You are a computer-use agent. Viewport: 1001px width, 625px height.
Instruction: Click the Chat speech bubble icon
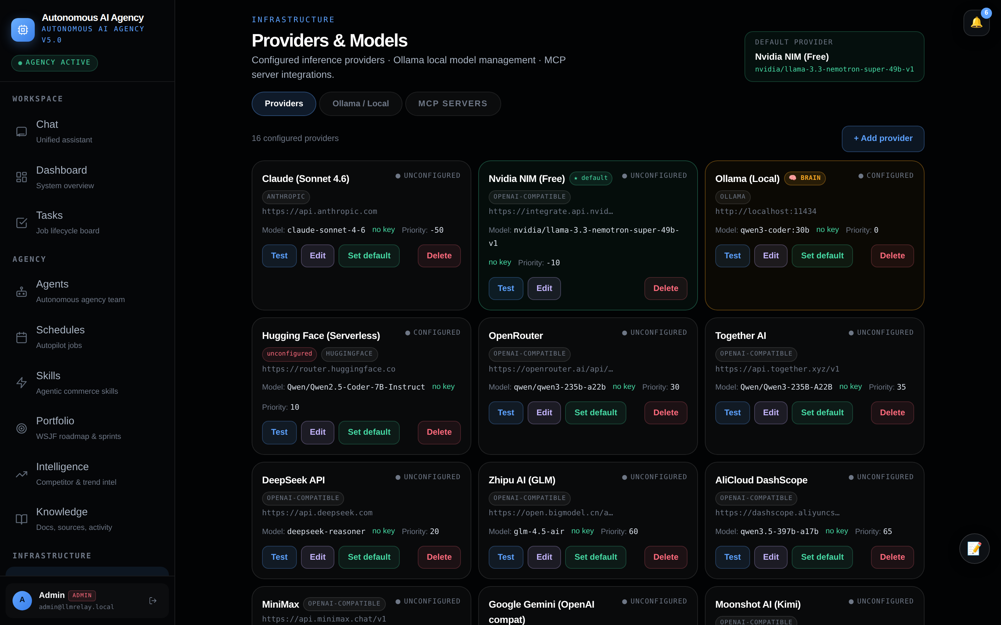22,132
